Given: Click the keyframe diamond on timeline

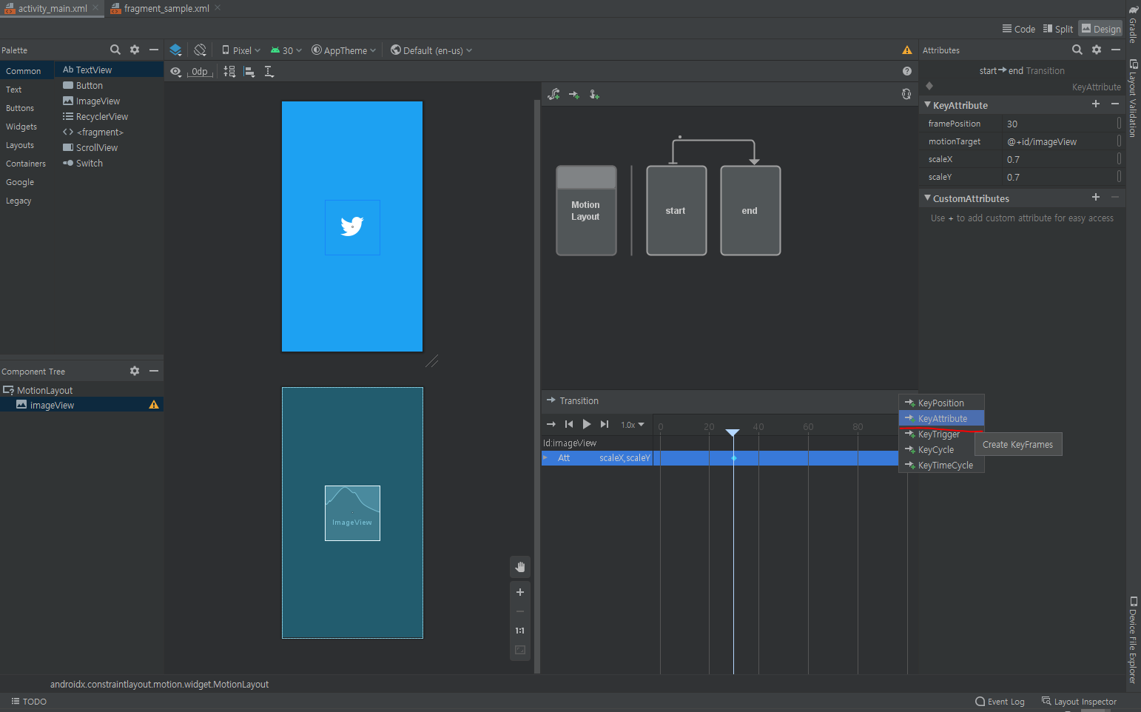Looking at the screenshot, I should [x=734, y=458].
